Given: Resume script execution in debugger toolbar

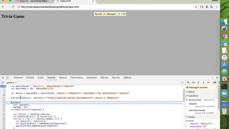Looking at the screenshot, I should [x=188, y=82].
